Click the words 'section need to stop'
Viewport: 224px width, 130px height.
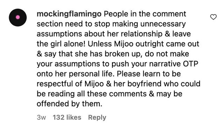tap(73, 24)
